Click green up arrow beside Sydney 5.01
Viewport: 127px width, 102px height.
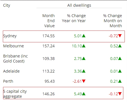click(x=84, y=36)
